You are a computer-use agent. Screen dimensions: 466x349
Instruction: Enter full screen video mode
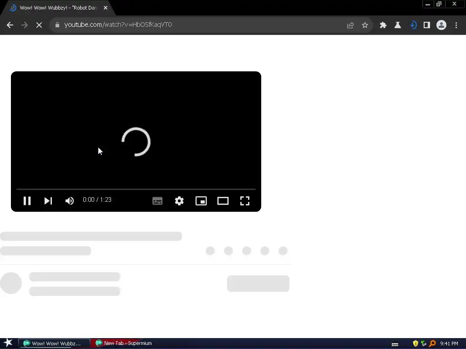pos(244,201)
